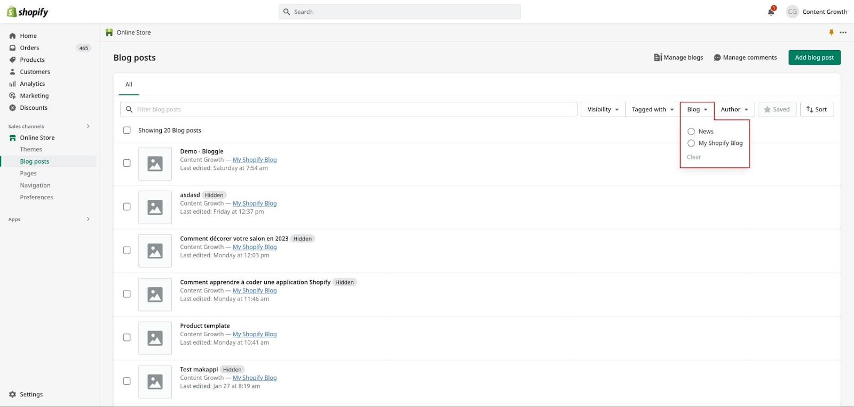The height and width of the screenshot is (407, 854).
Task: Open Pages in sidebar
Action: (28, 174)
